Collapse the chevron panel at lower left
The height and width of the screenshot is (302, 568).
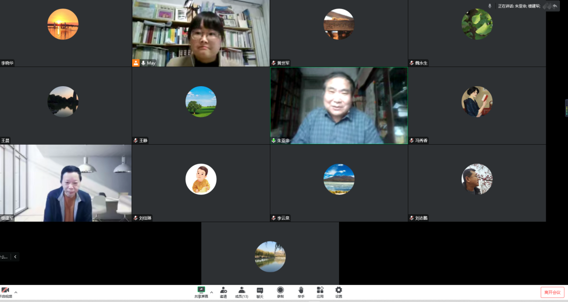coord(15,257)
